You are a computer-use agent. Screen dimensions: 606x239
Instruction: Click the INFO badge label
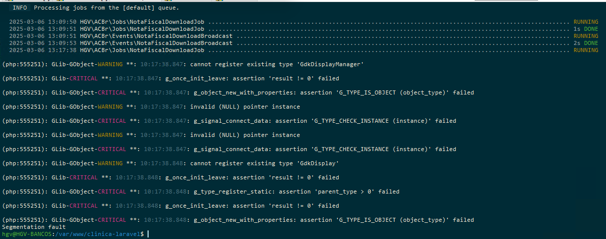pos(20,8)
